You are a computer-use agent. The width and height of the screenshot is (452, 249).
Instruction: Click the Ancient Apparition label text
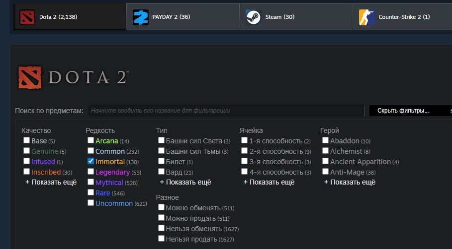point(361,162)
